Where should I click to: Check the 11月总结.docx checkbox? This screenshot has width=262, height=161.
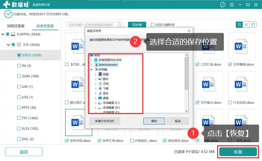[x=230, y=102]
